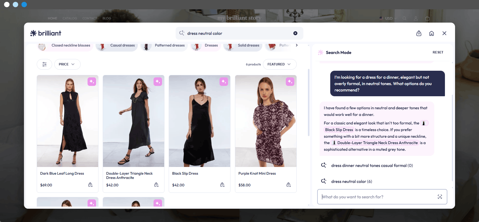Show more category chips with right arrow
479x222 pixels.
click(x=297, y=45)
